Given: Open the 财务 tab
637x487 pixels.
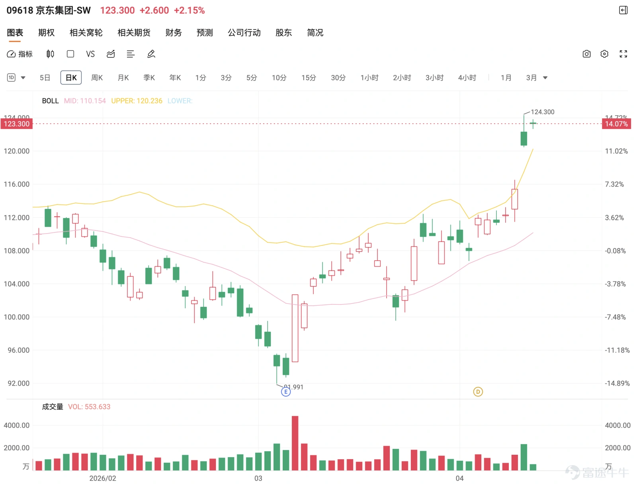Looking at the screenshot, I should tap(174, 33).
